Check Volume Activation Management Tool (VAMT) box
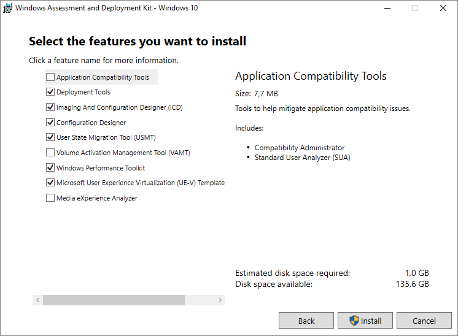The height and width of the screenshot is (336, 458). point(50,153)
